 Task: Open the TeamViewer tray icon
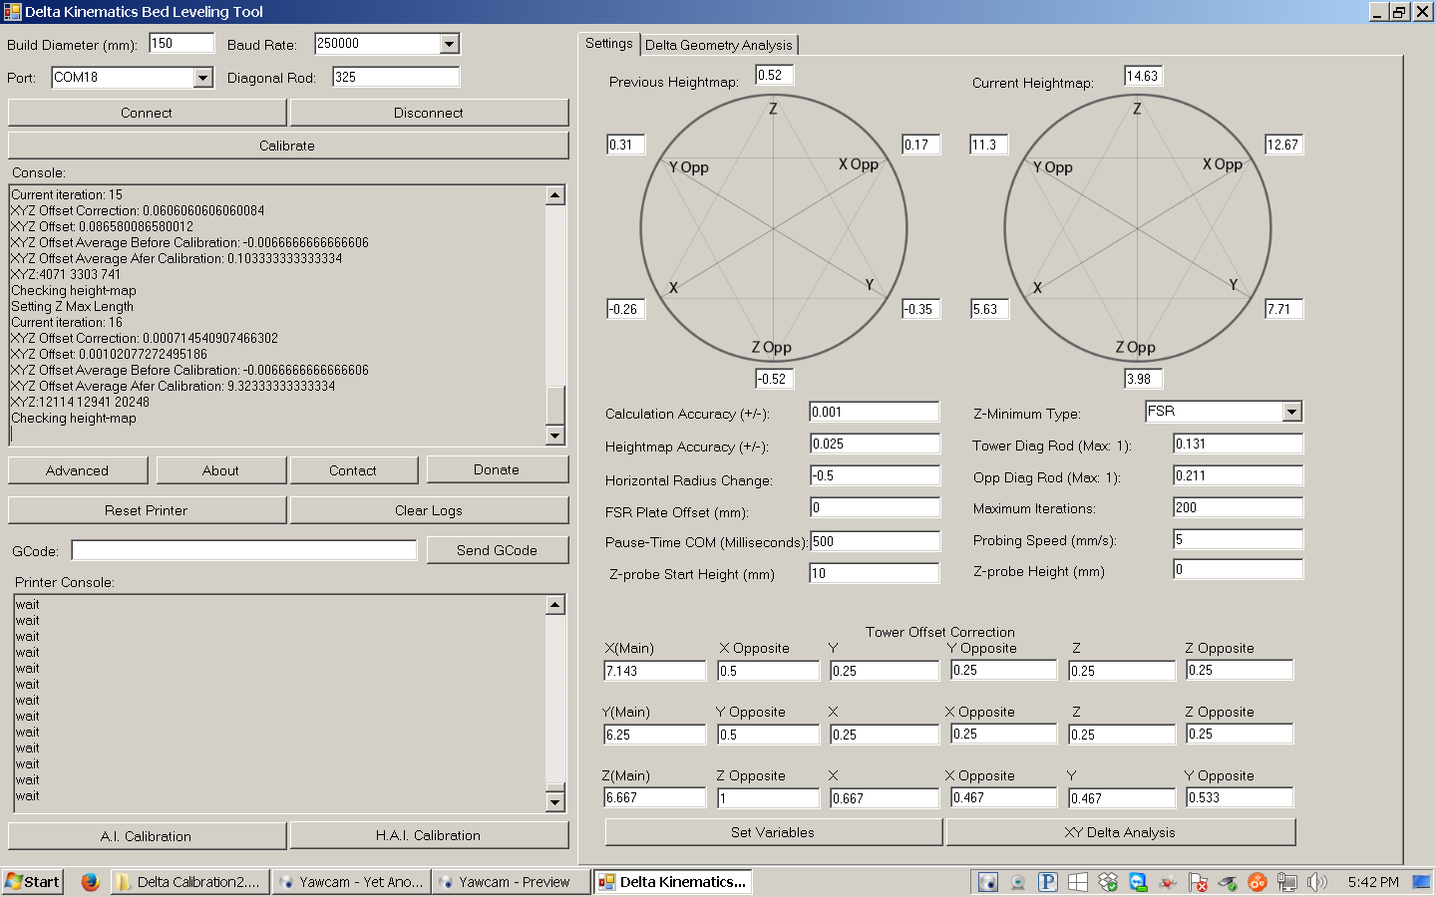(x=1138, y=882)
